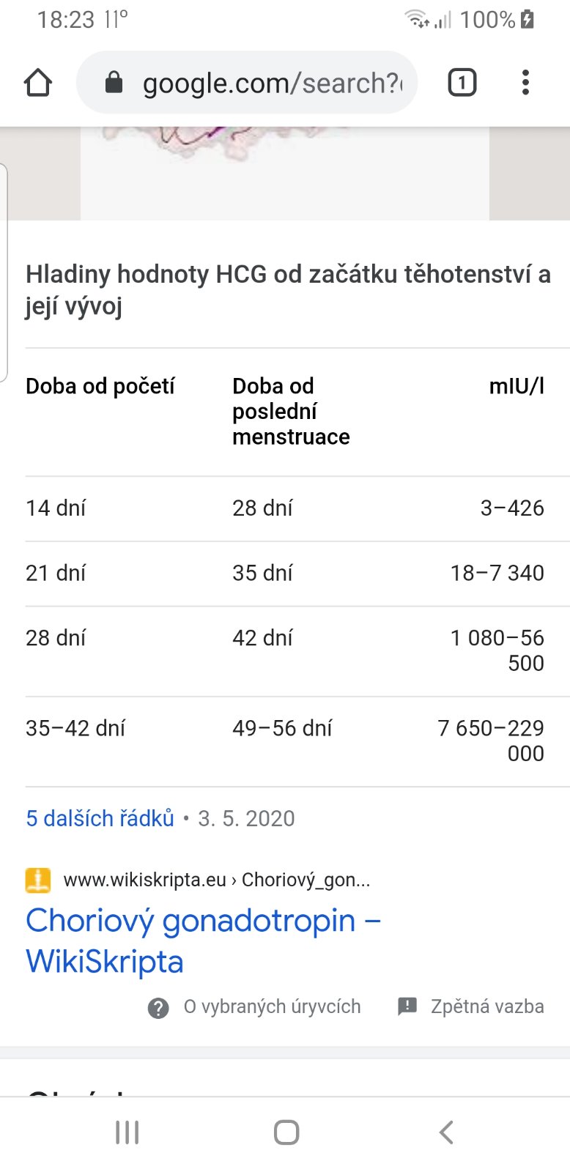Image resolution: width=570 pixels, height=1172 pixels.
Task: Expand "5 dalších řádků" table rows
Action: 100,818
